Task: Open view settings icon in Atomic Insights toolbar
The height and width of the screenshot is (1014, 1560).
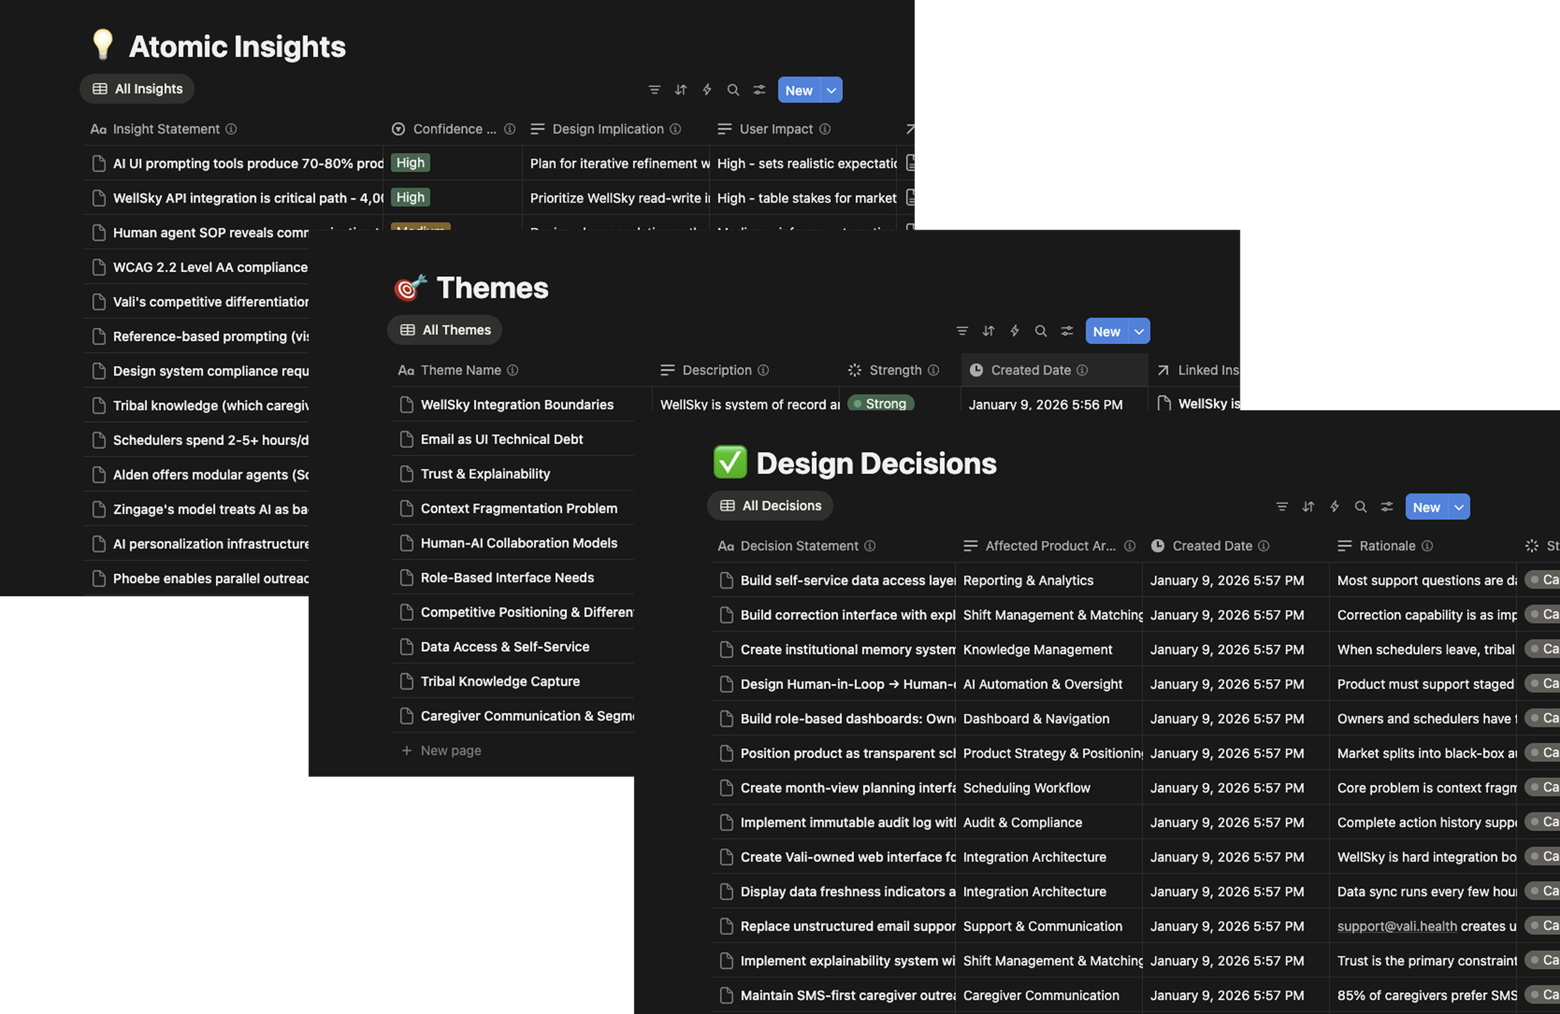Action: coord(759,90)
